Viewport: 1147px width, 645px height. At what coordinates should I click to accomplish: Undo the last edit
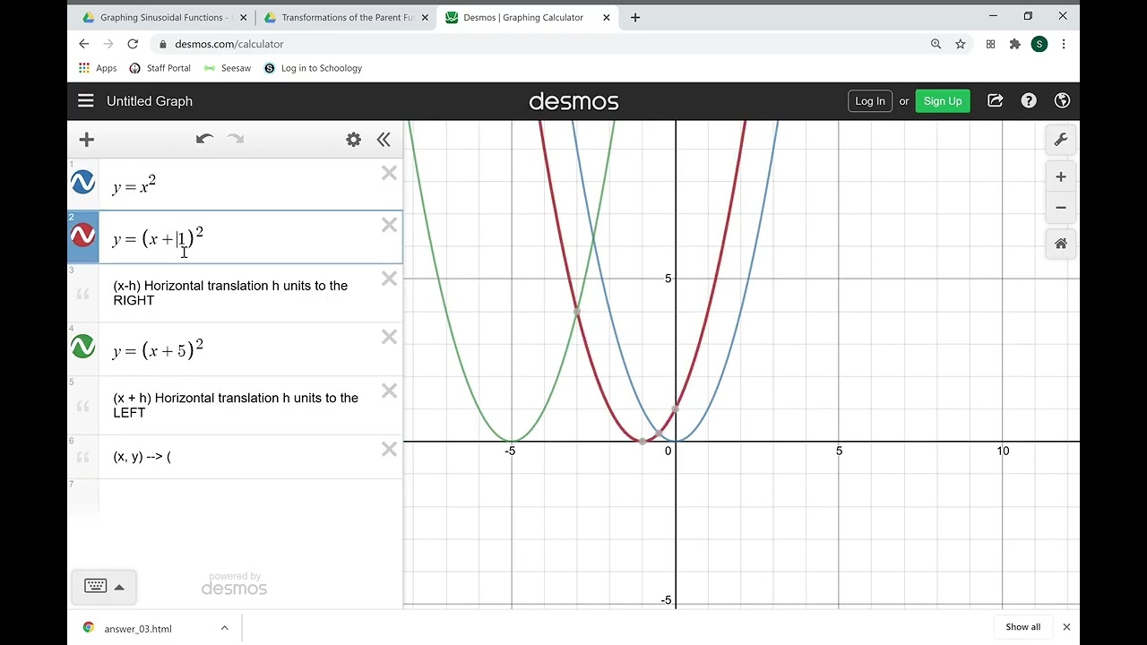(204, 139)
